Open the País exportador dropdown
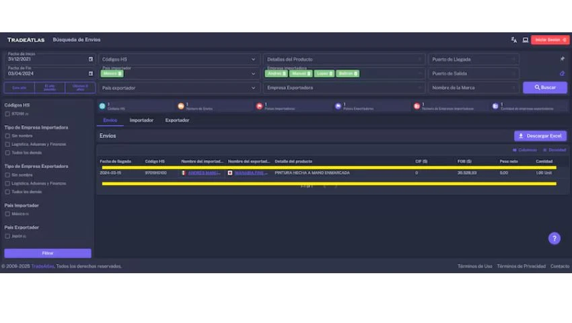This screenshot has height=323, width=572. pos(254,87)
